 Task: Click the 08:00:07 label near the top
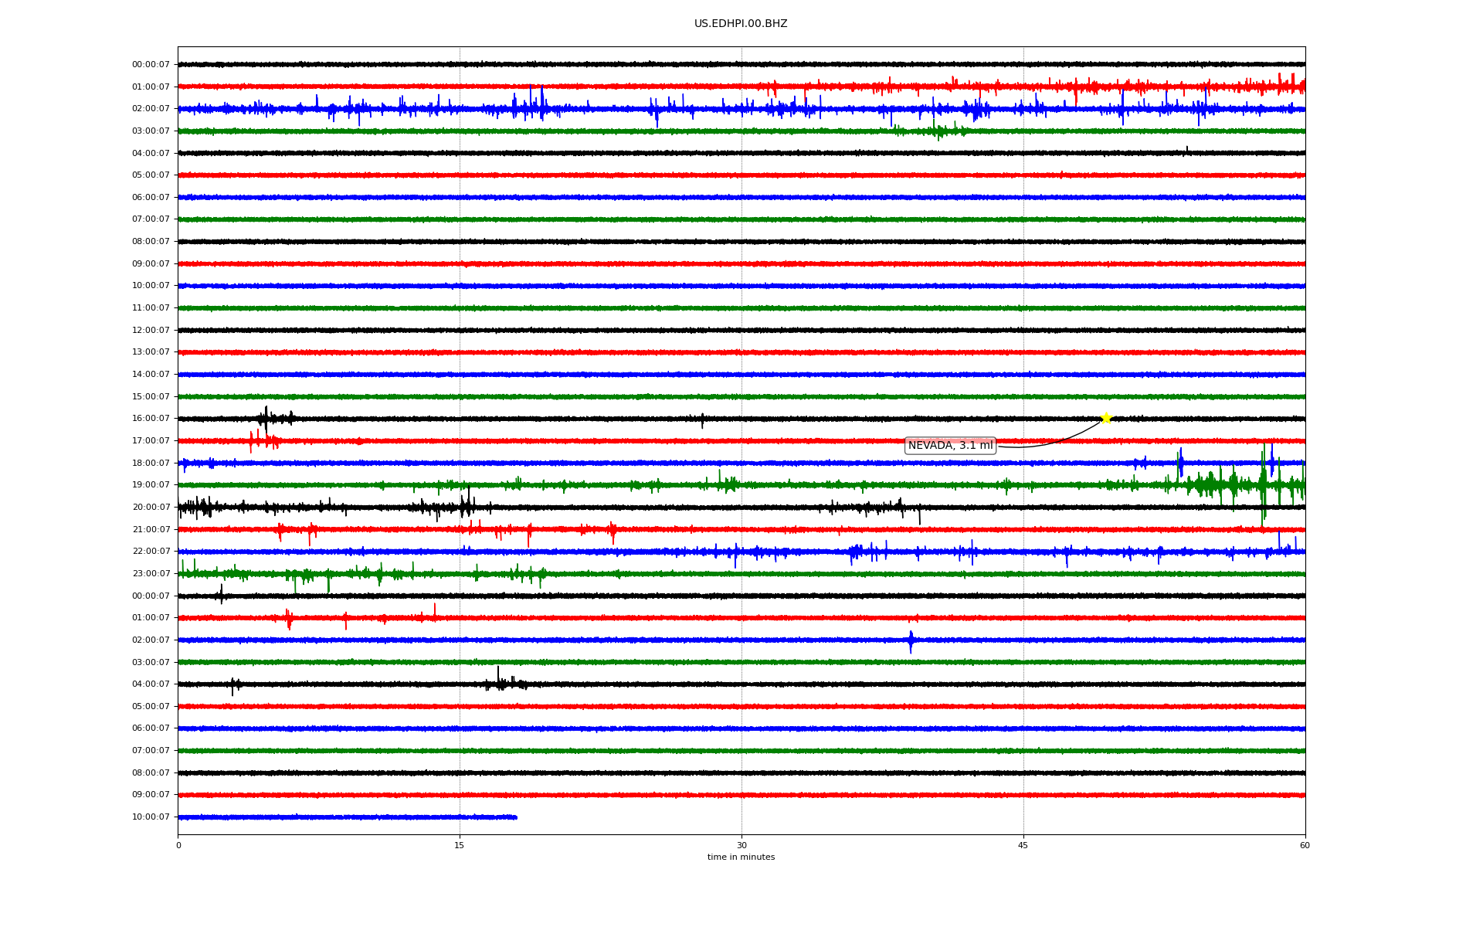click(x=151, y=242)
